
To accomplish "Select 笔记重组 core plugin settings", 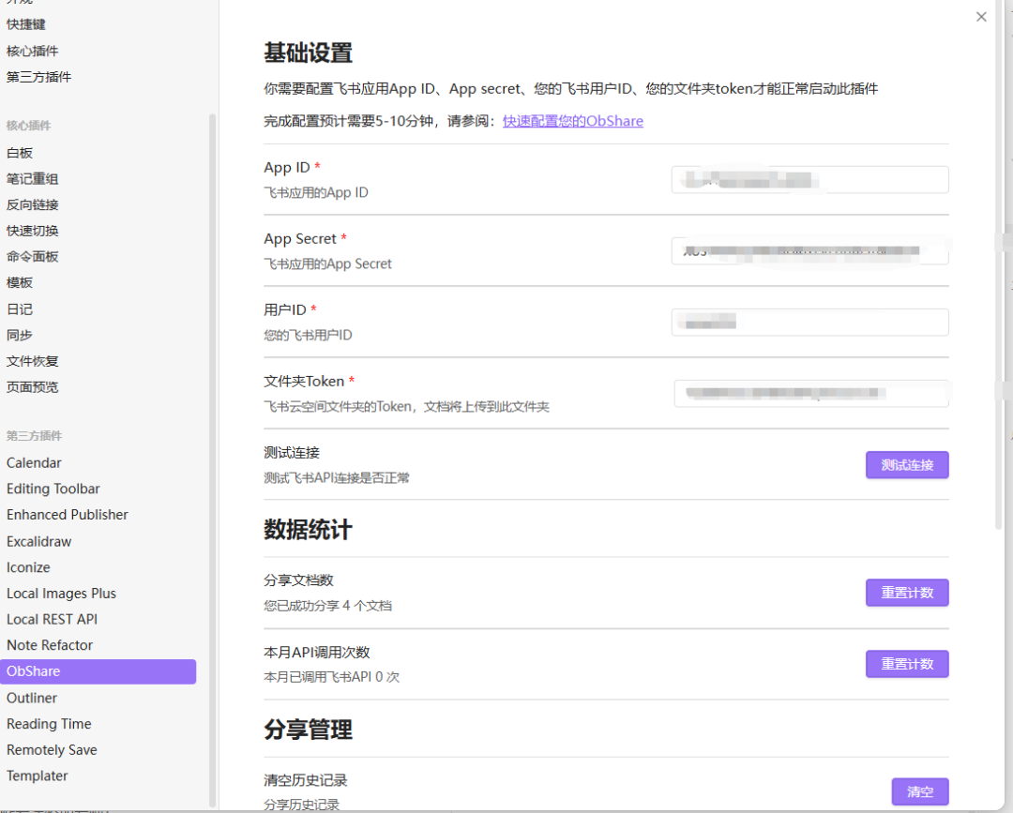I will (32, 179).
